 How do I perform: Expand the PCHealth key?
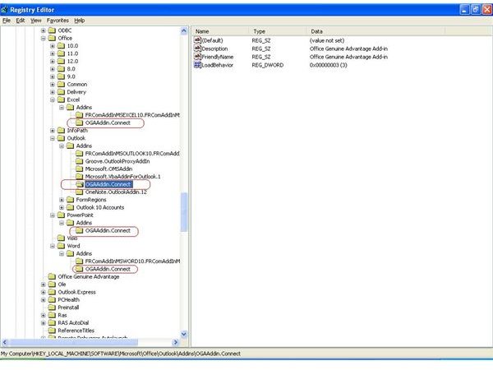pyautogui.click(x=44, y=300)
